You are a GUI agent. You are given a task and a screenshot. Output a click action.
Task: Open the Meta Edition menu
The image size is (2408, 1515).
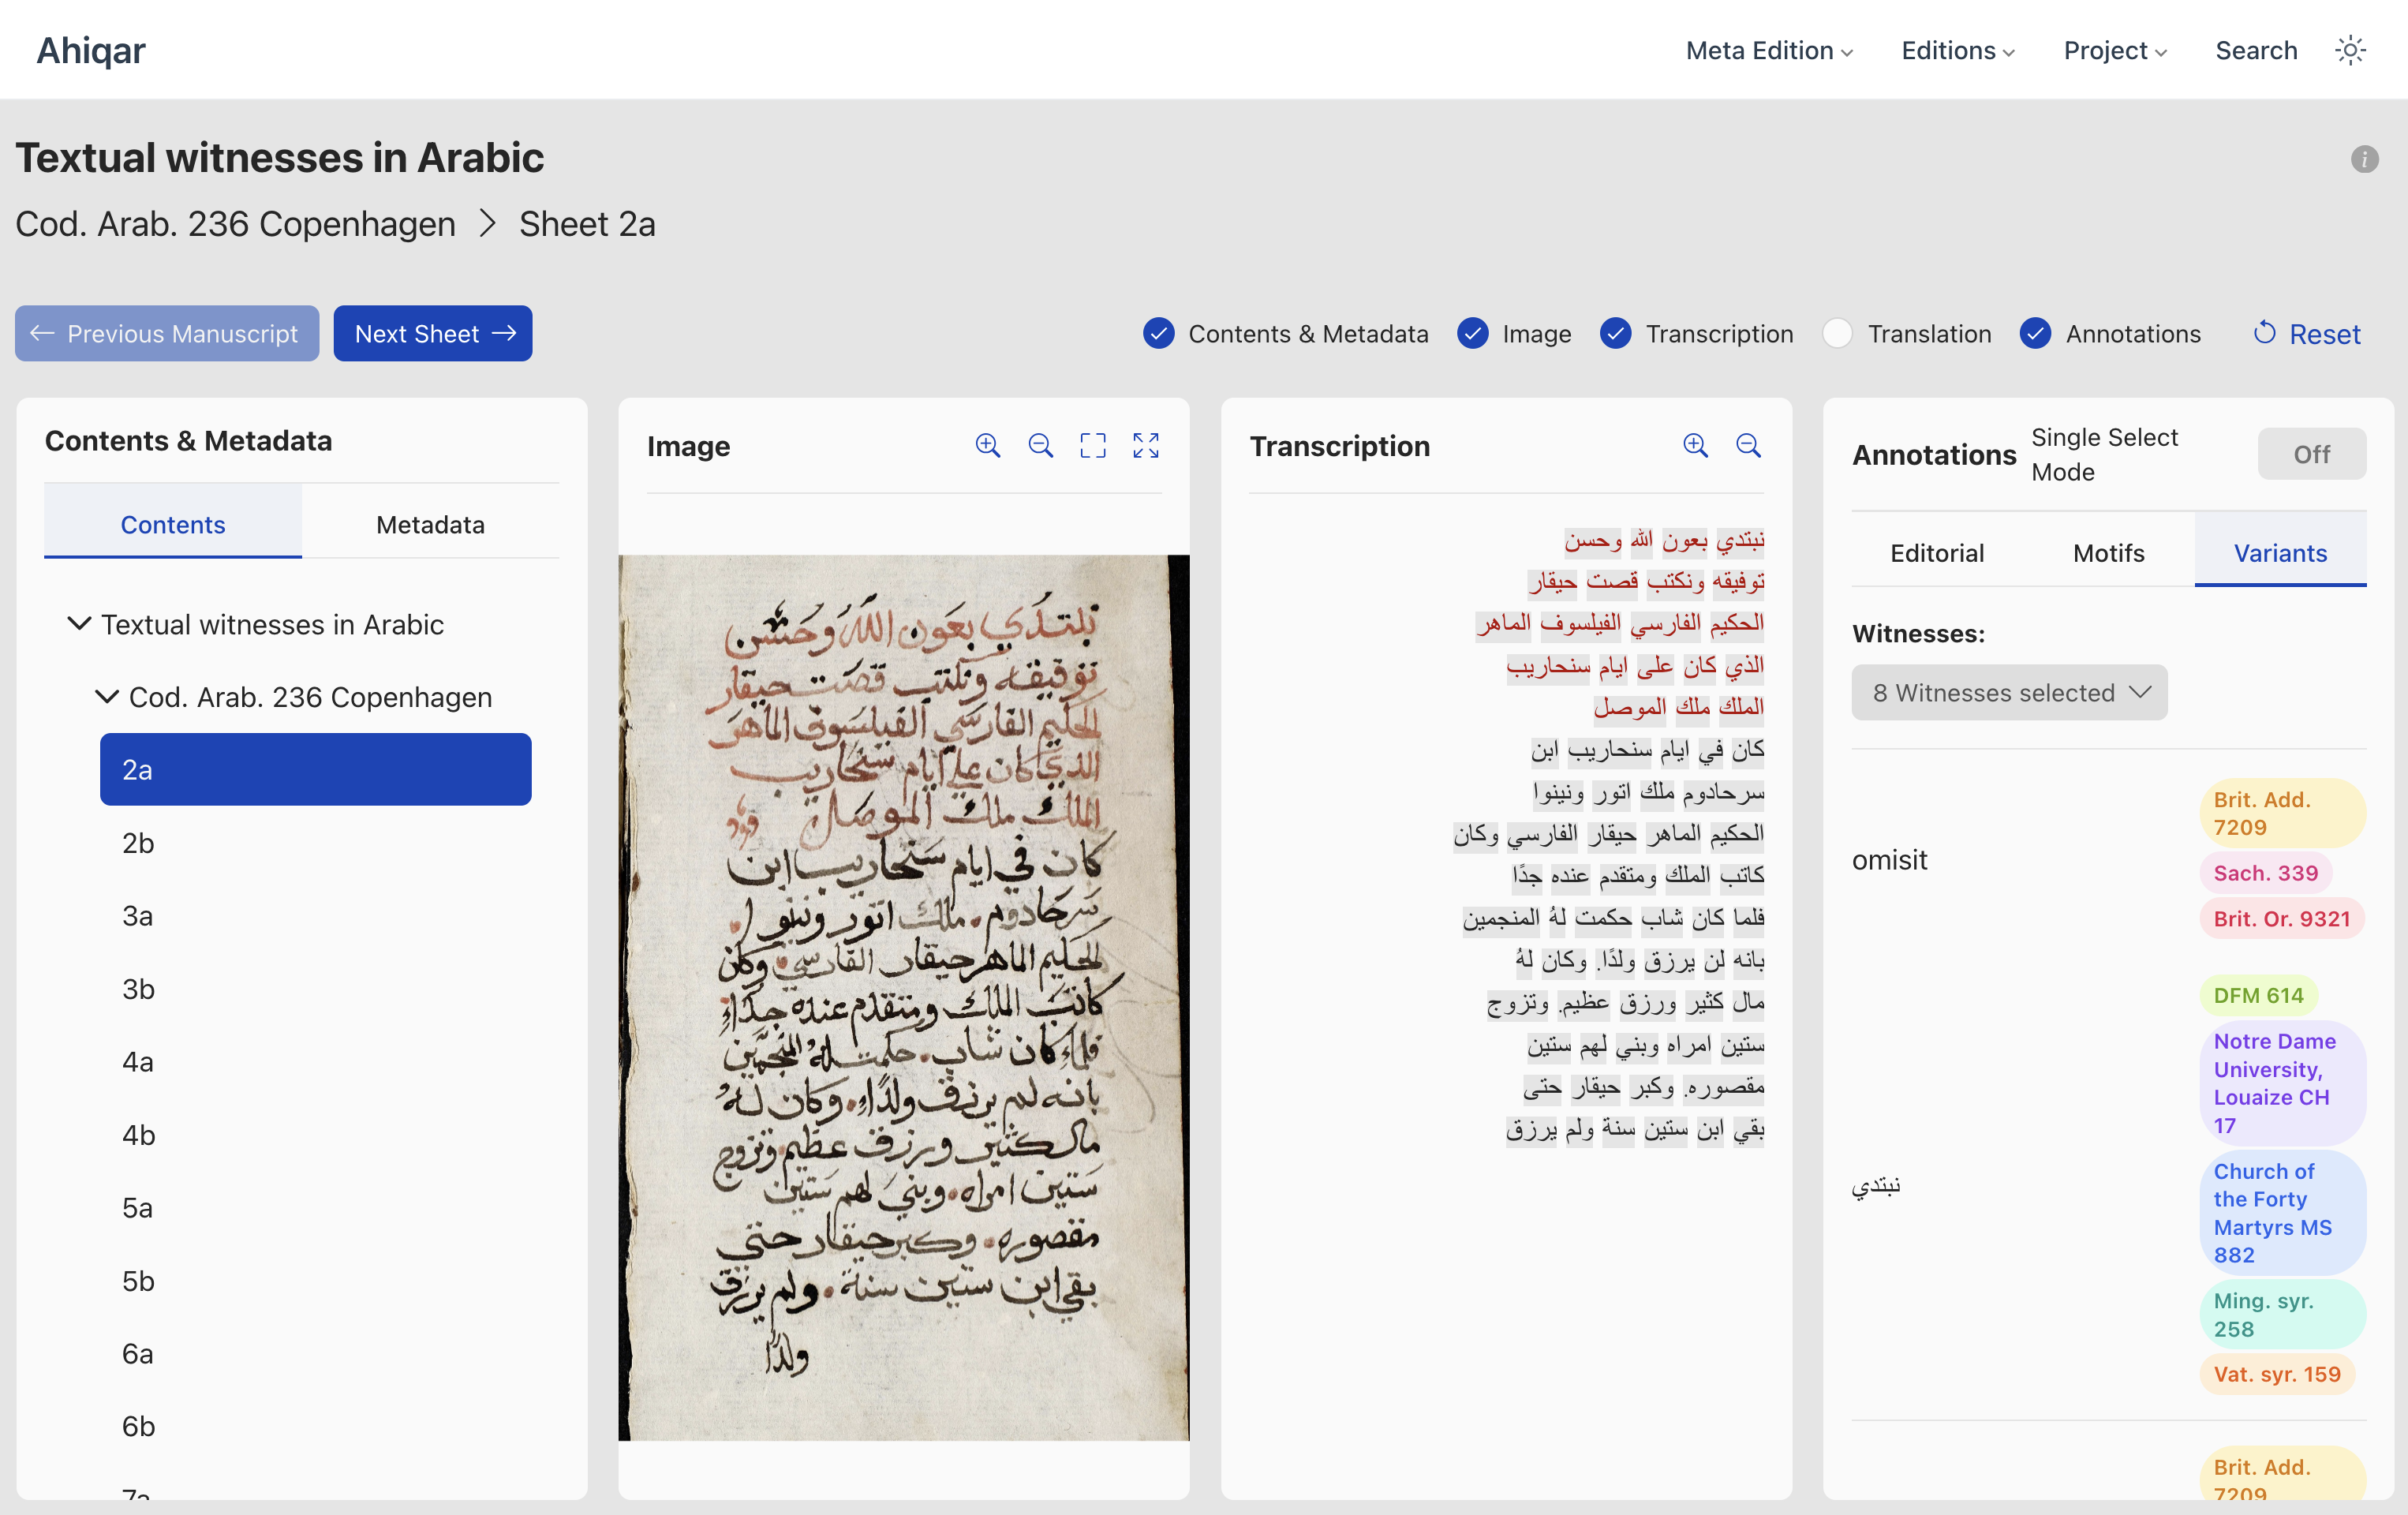pos(1769,50)
